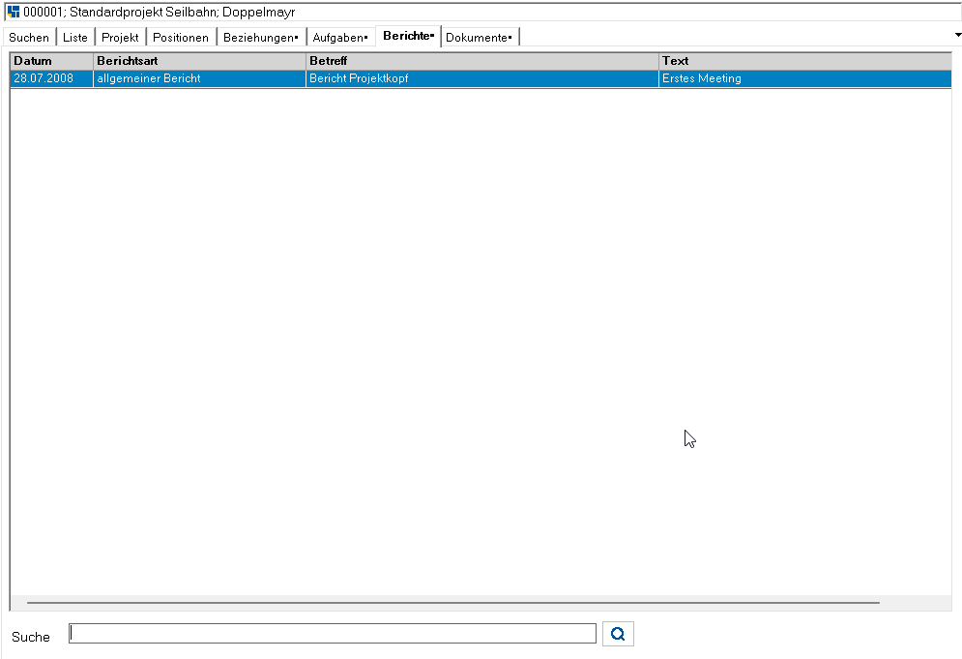The width and height of the screenshot is (962, 659).
Task: Click the magnifier search icon button
Action: [618, 634]
